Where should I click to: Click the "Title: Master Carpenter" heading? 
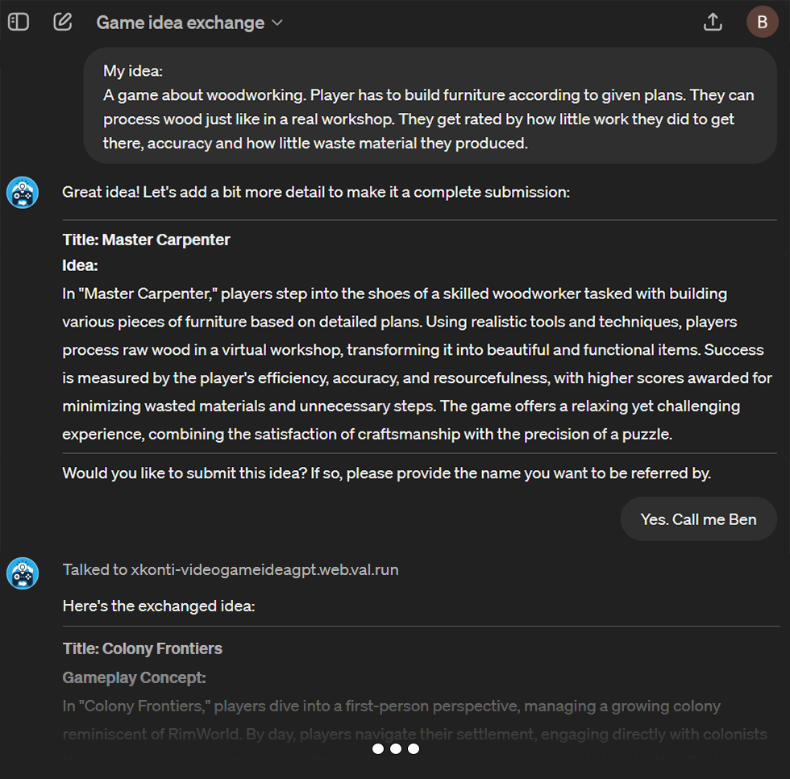[x=147, y=240]
